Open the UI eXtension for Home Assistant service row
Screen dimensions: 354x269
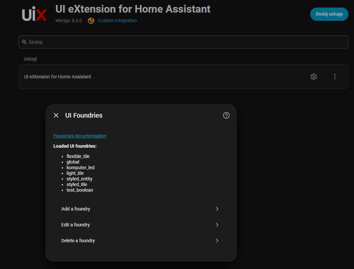183,77
